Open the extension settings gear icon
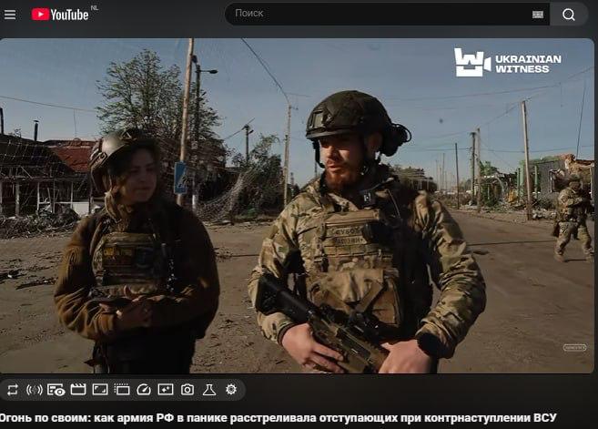Screen dimensions: 598x429 231,389
